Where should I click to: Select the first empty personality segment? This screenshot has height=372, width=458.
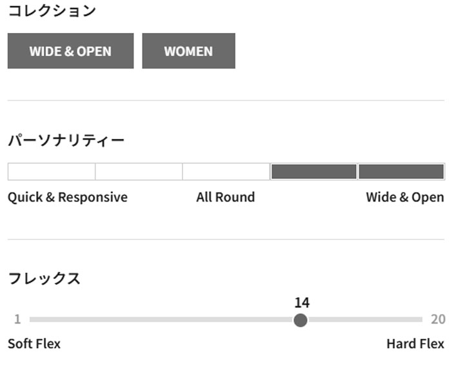pos(52,172)
